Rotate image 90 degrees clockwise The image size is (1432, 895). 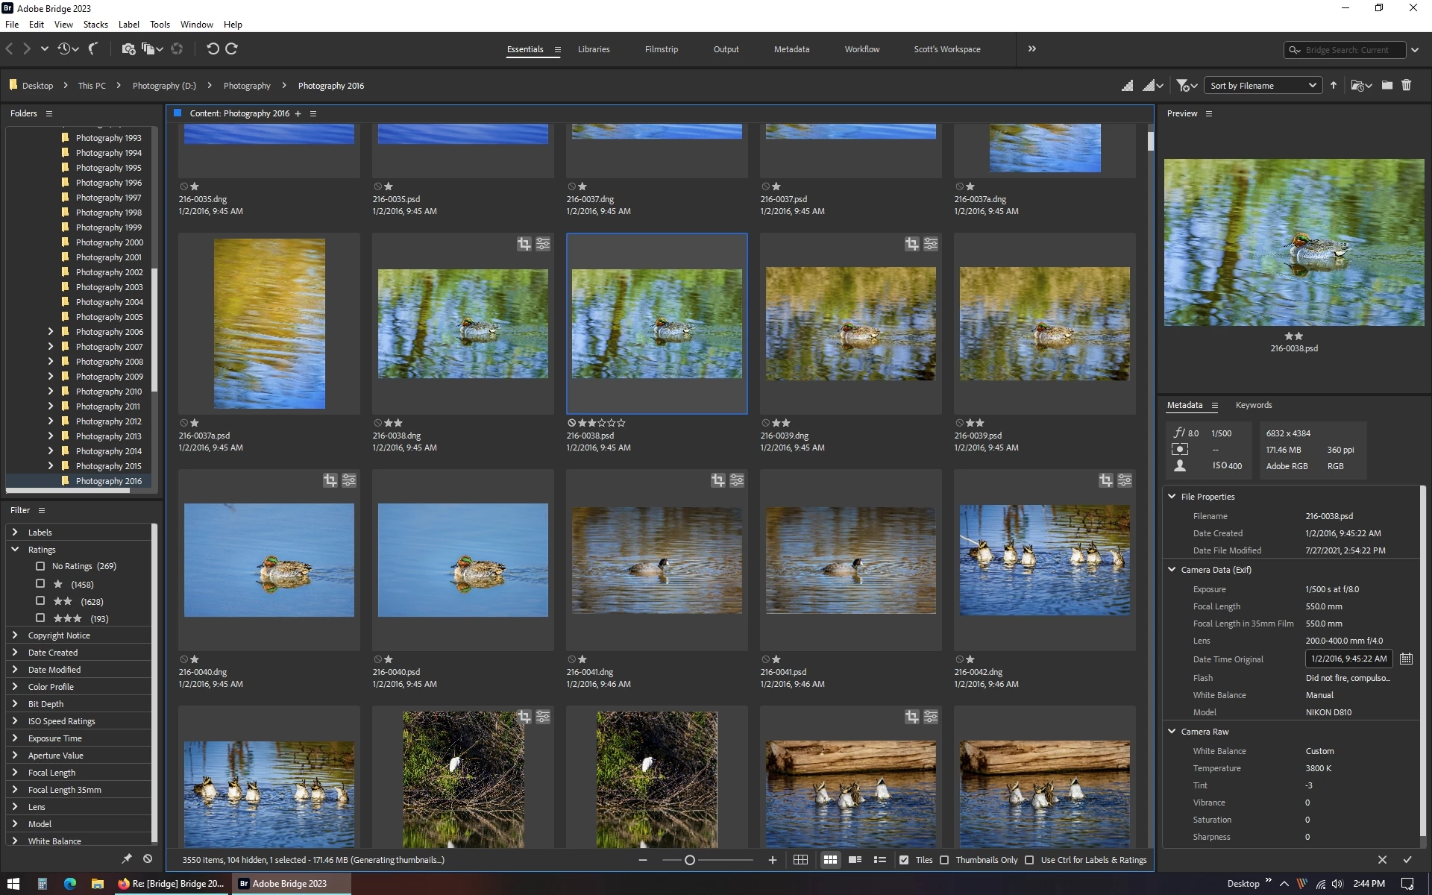pyautogui.click(x=231, y=49)
